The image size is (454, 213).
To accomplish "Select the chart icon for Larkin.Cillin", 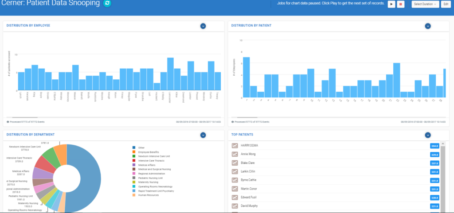I will click(x=235, y=171).
